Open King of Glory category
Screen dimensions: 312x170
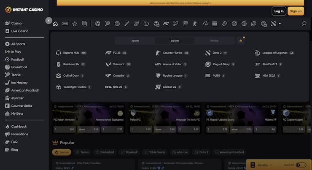(x=220, y=64)
